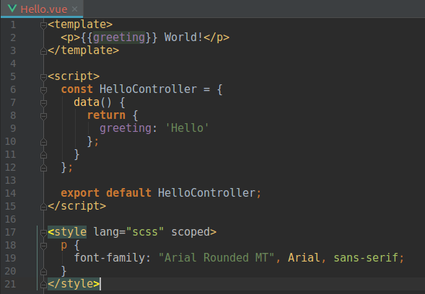This screenshot has width=425, height=294.
Task: Click the "scss" lang attribute value
Action: tap(145, 232)
